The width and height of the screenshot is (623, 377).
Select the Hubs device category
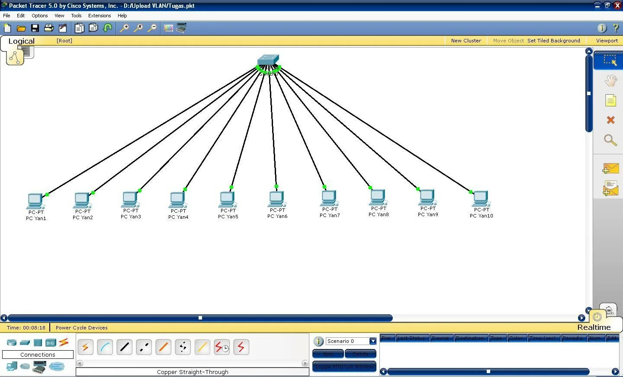(38, 343)
